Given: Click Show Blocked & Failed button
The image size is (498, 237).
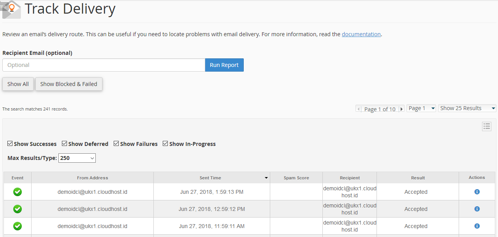Looking at the screenshot, I should [69, 84].
